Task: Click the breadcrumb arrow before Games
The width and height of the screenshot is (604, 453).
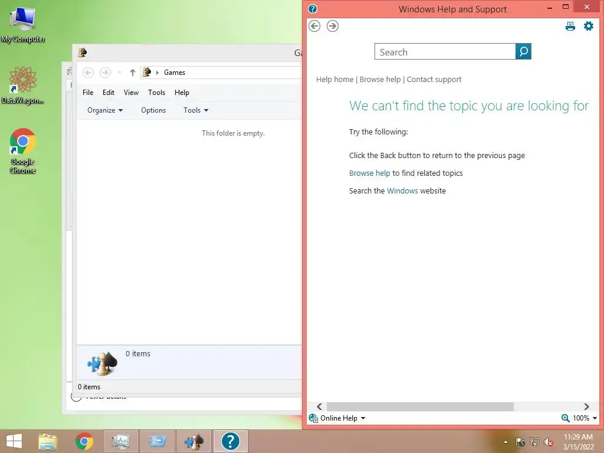Action: 157,73
